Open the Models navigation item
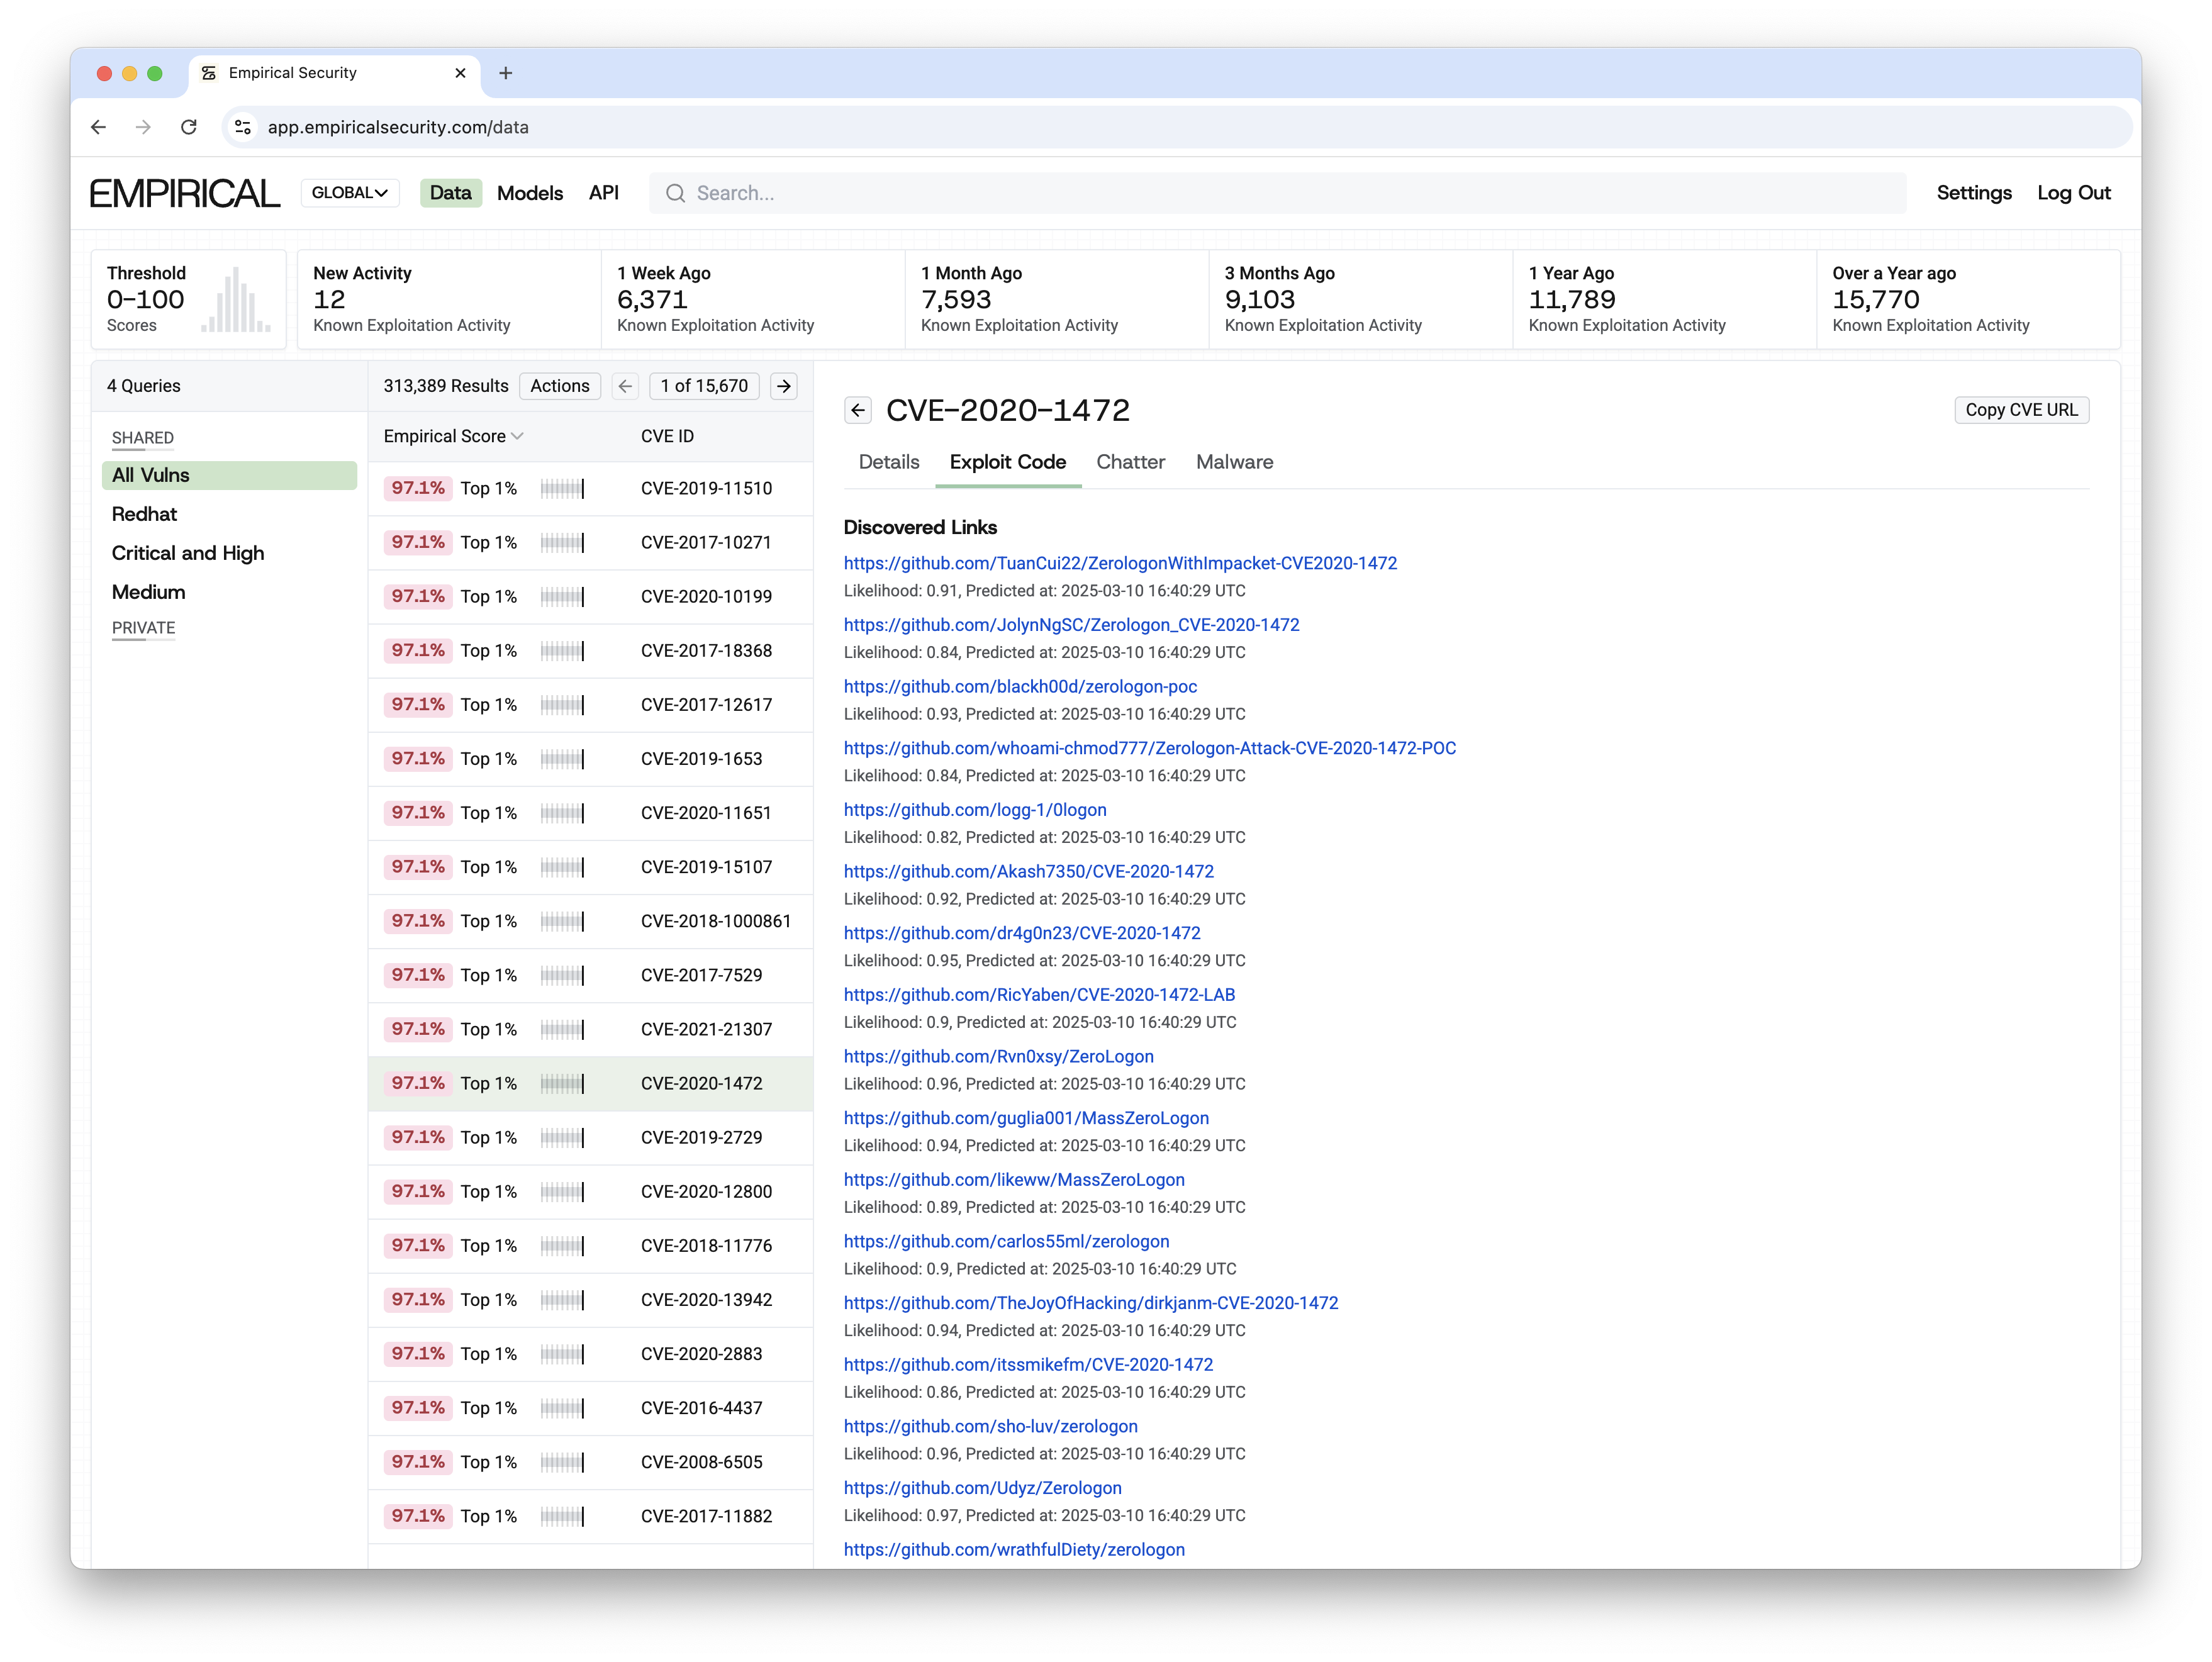 (x=530, y=193)
